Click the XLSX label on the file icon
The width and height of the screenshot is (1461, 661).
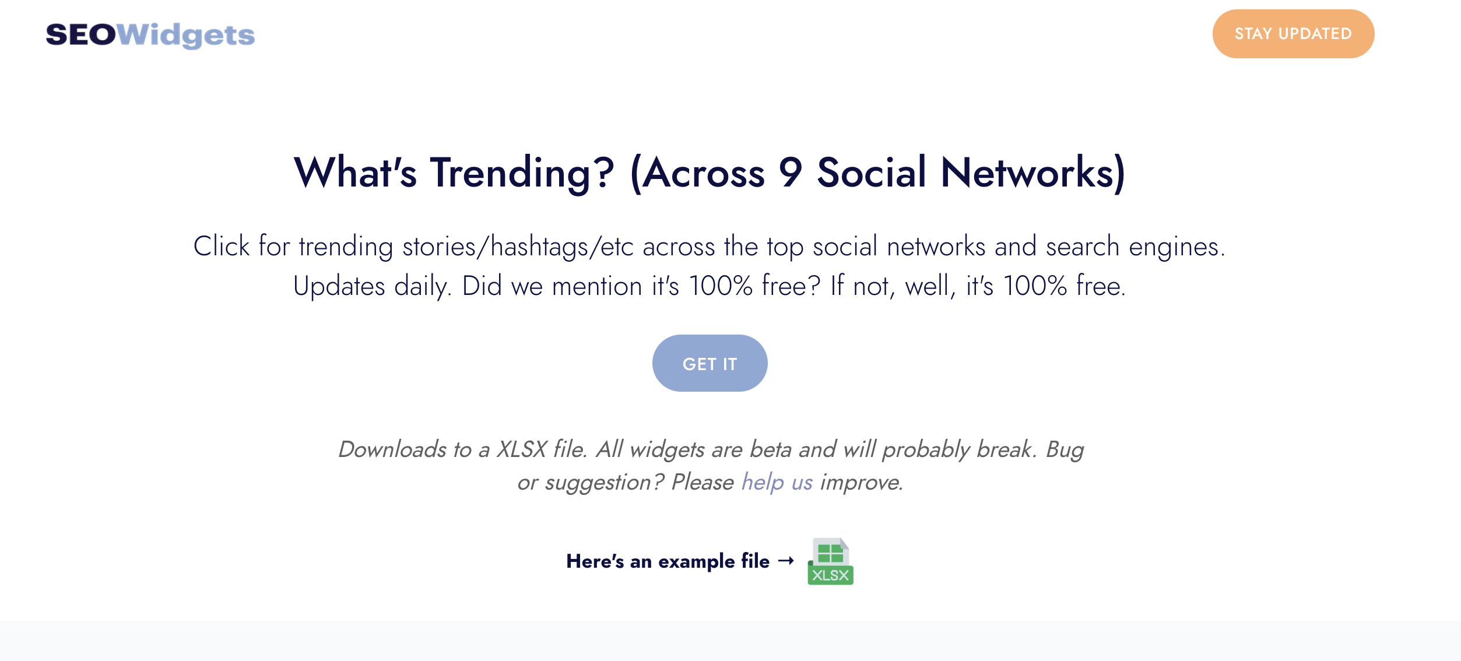(830, 574)
